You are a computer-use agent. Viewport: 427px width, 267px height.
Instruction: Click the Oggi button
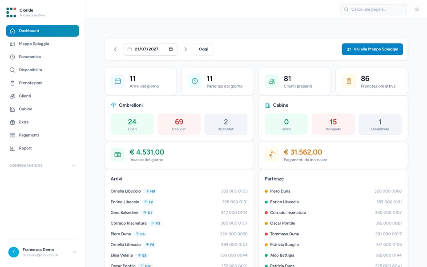203,49
